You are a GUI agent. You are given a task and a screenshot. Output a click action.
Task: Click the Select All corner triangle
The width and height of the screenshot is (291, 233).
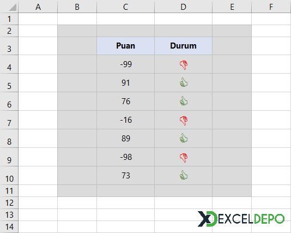click(x=13, y=7)
